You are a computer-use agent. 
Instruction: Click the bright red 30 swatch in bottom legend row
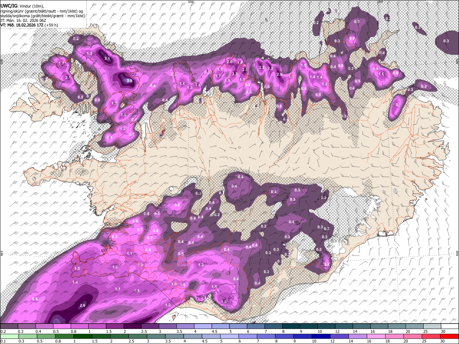450,336
